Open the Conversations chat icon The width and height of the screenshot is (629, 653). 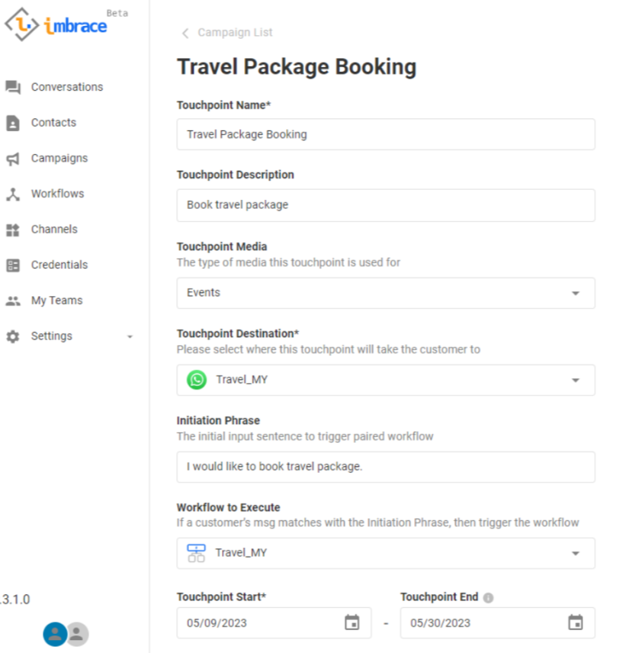coord(13,87)
